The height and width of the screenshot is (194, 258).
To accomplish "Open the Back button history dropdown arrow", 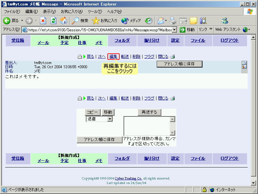I will [x=22, y=21].
